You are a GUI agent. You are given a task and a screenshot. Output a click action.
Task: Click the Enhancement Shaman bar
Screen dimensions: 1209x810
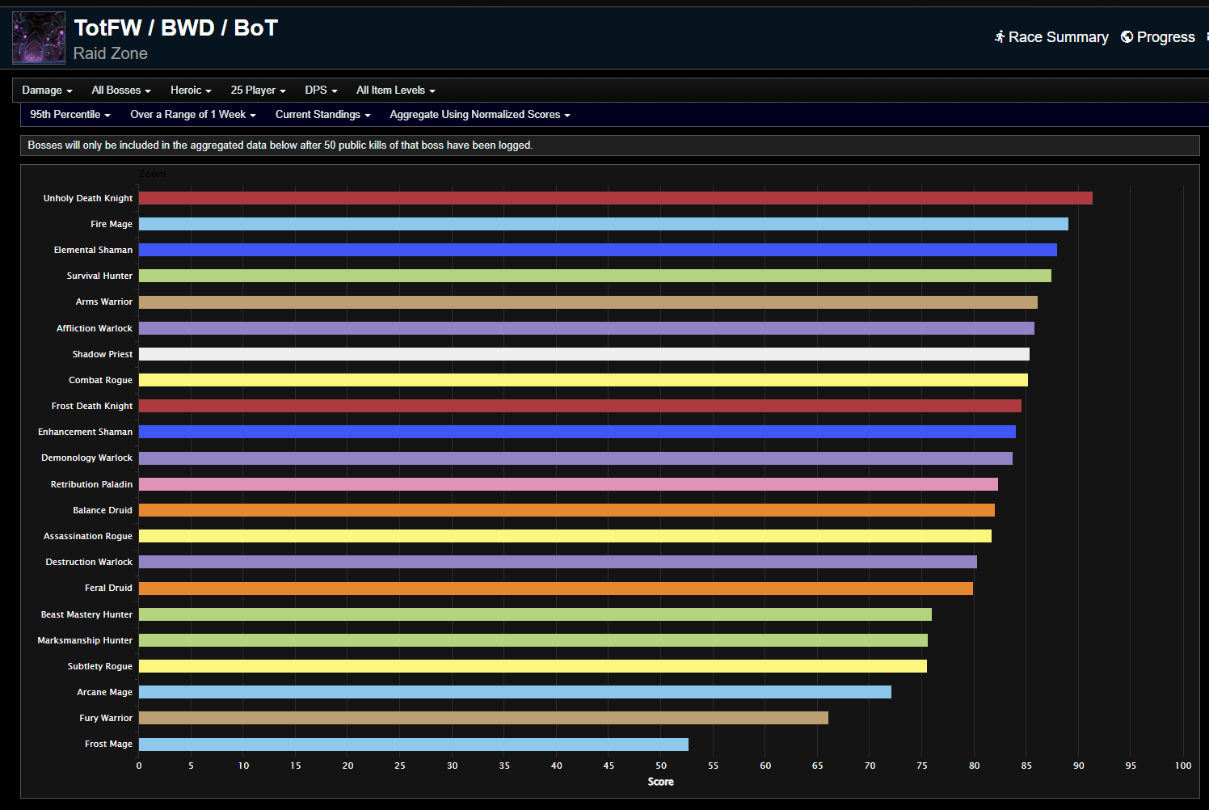577,432
